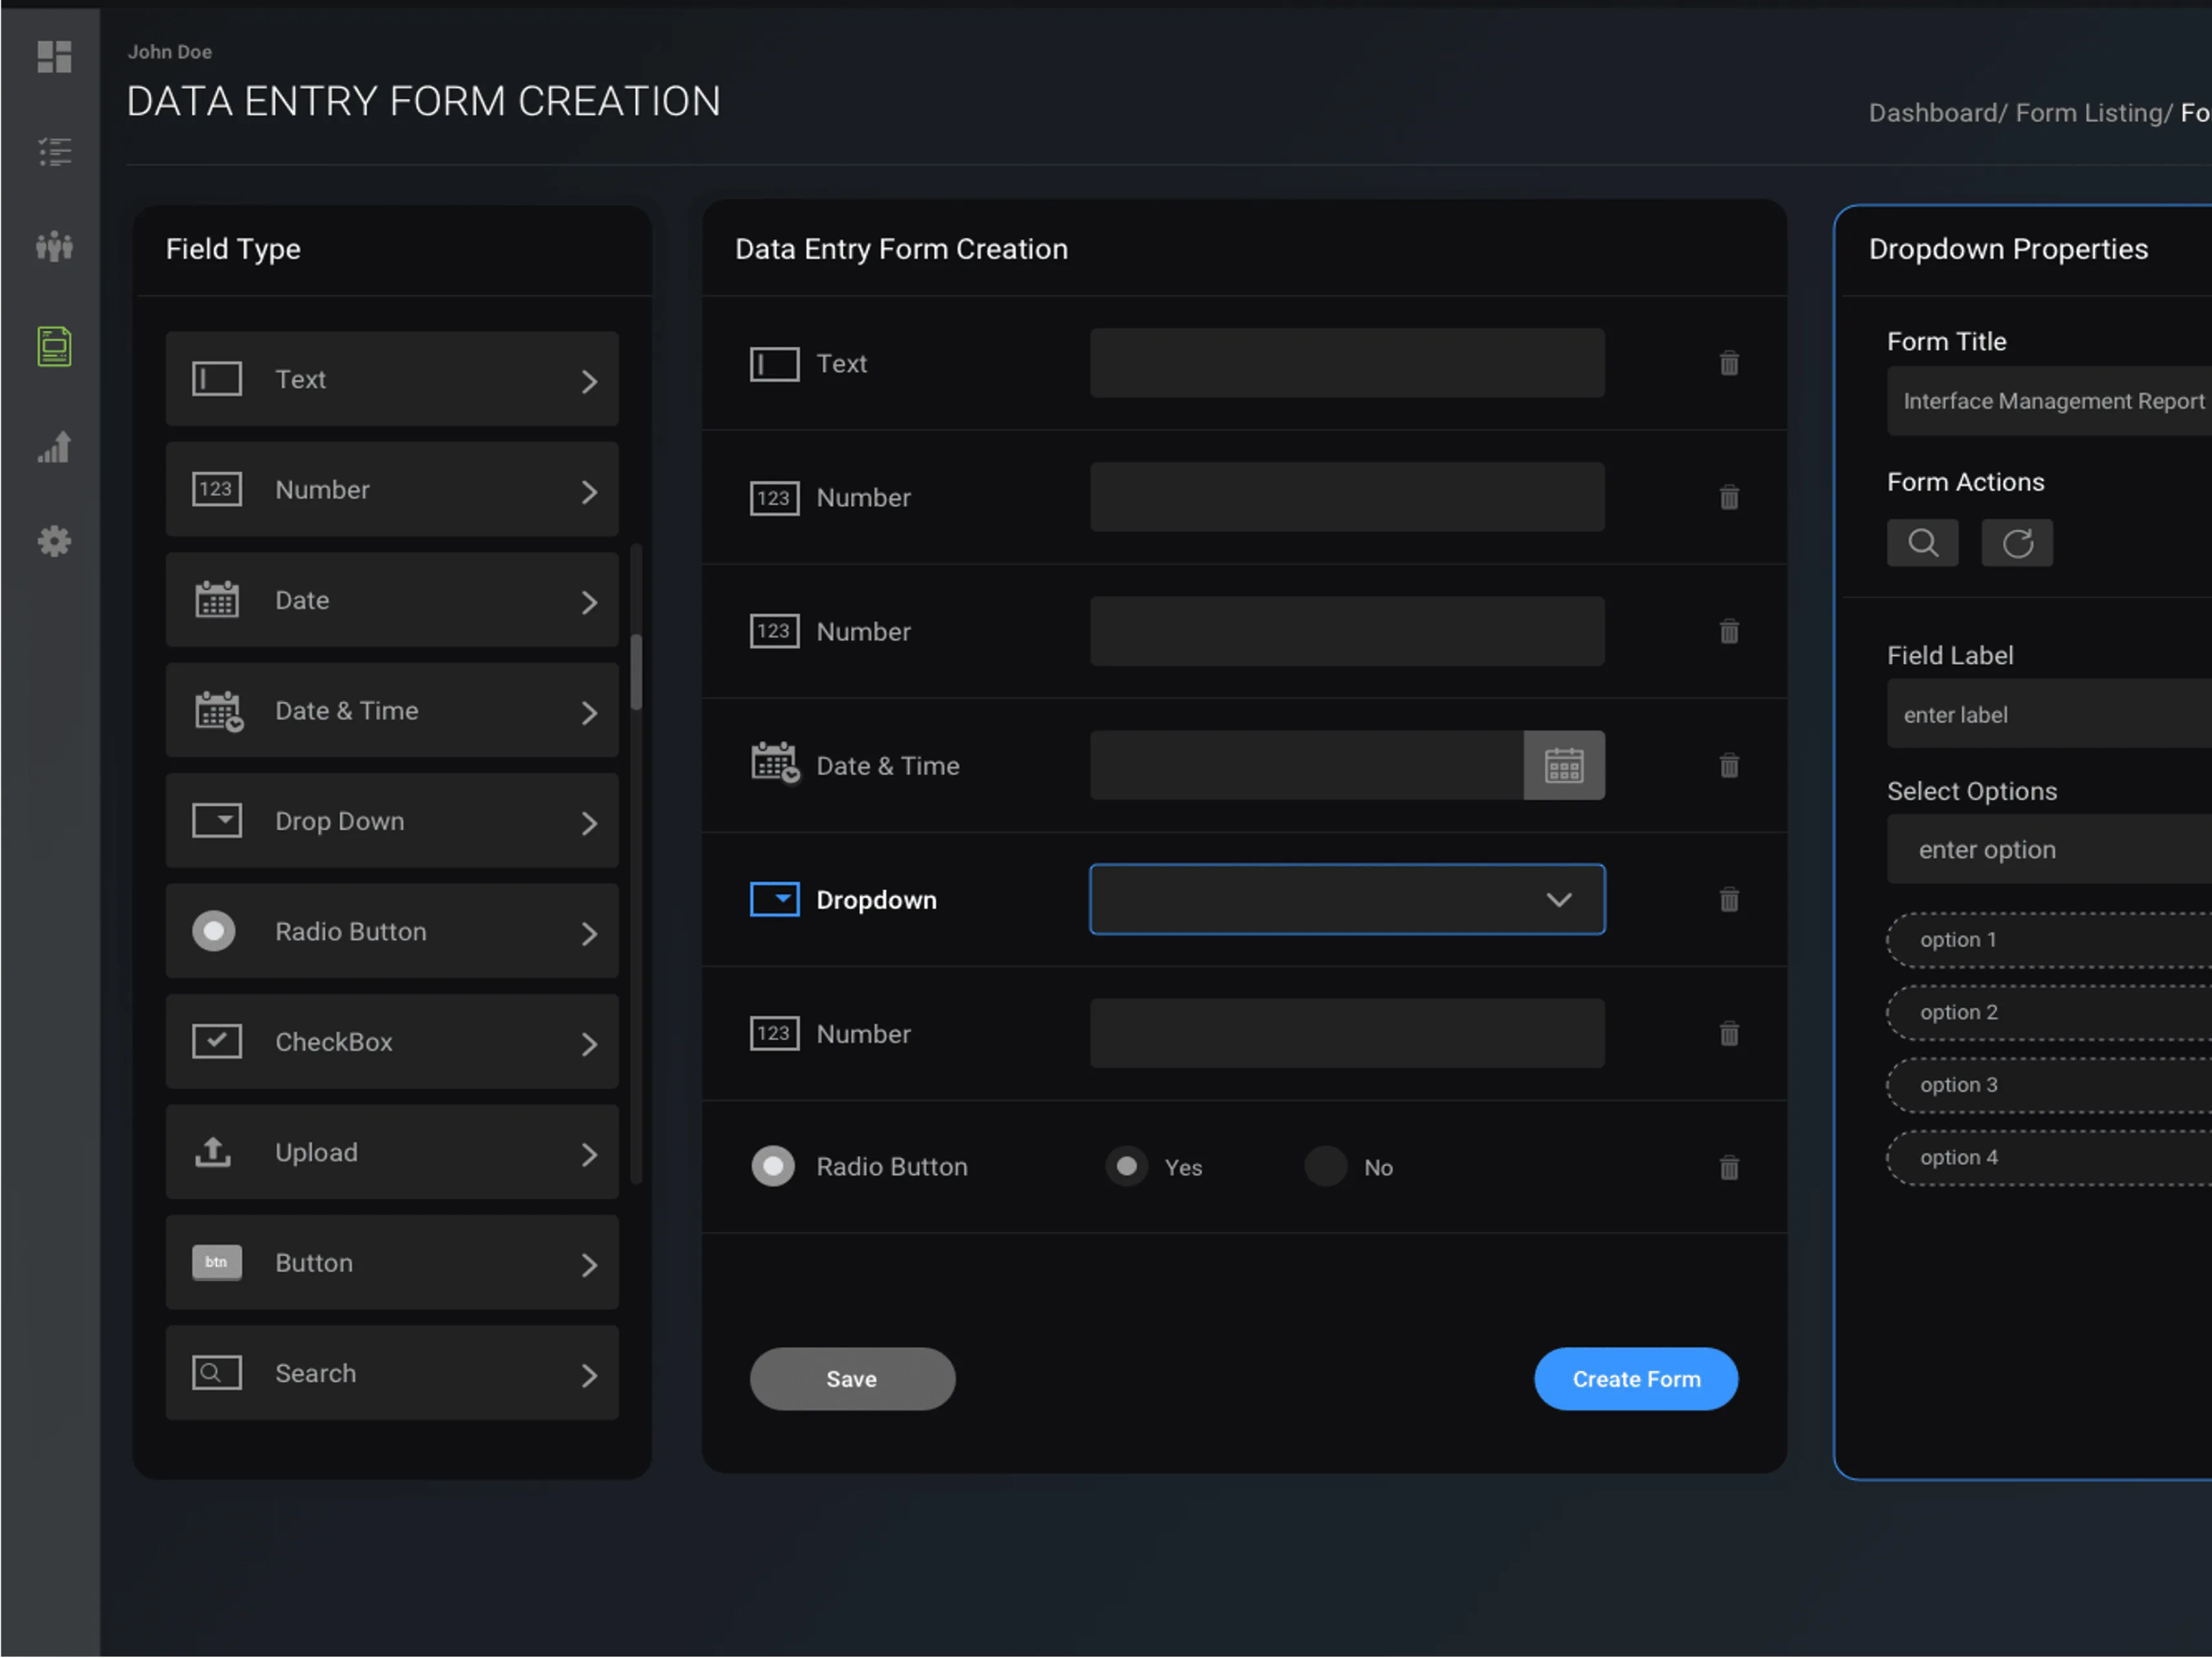The image size is (2212, 1658).
Task: Delete the Dropdown field row
Action: pos(1729,900)
